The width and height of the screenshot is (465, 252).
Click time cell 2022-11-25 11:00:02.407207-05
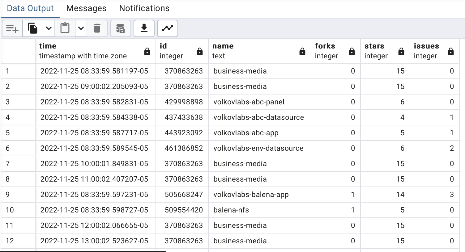pyautogui.click(x=96, y=179)
